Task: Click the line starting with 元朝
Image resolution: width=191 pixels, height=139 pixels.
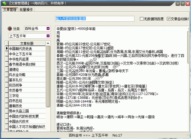Action: click(x=100, y=98)
